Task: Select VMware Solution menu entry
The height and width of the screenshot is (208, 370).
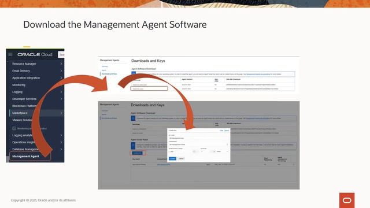Action: pyautogui.click(x=22, y=120)
